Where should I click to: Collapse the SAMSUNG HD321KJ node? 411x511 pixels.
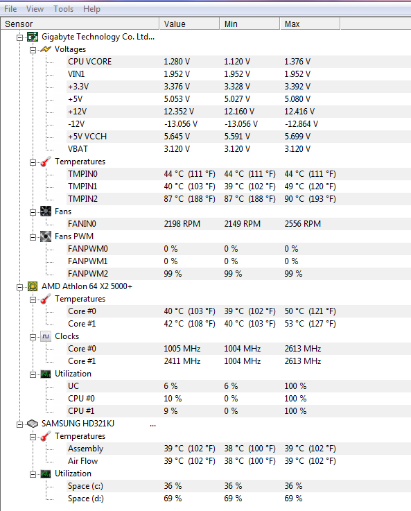coord(20,424)
